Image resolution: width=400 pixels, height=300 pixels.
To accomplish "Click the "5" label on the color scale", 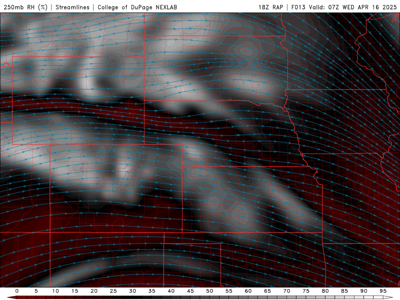I will coord(36,291).
